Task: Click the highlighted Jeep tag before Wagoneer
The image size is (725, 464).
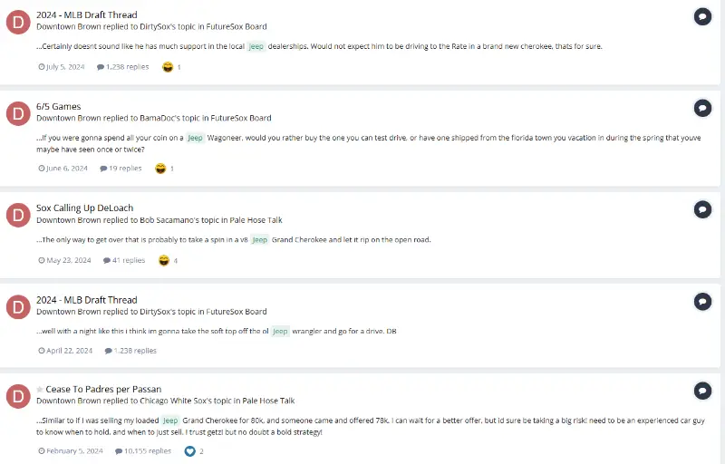Action: tap(195, 138)
